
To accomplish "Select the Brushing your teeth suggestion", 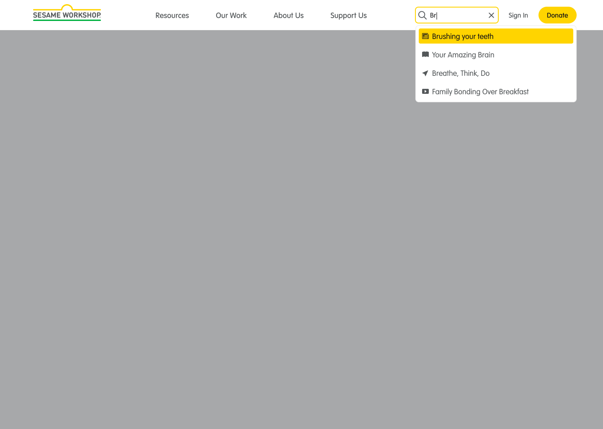I will click(x=462, y=36).
